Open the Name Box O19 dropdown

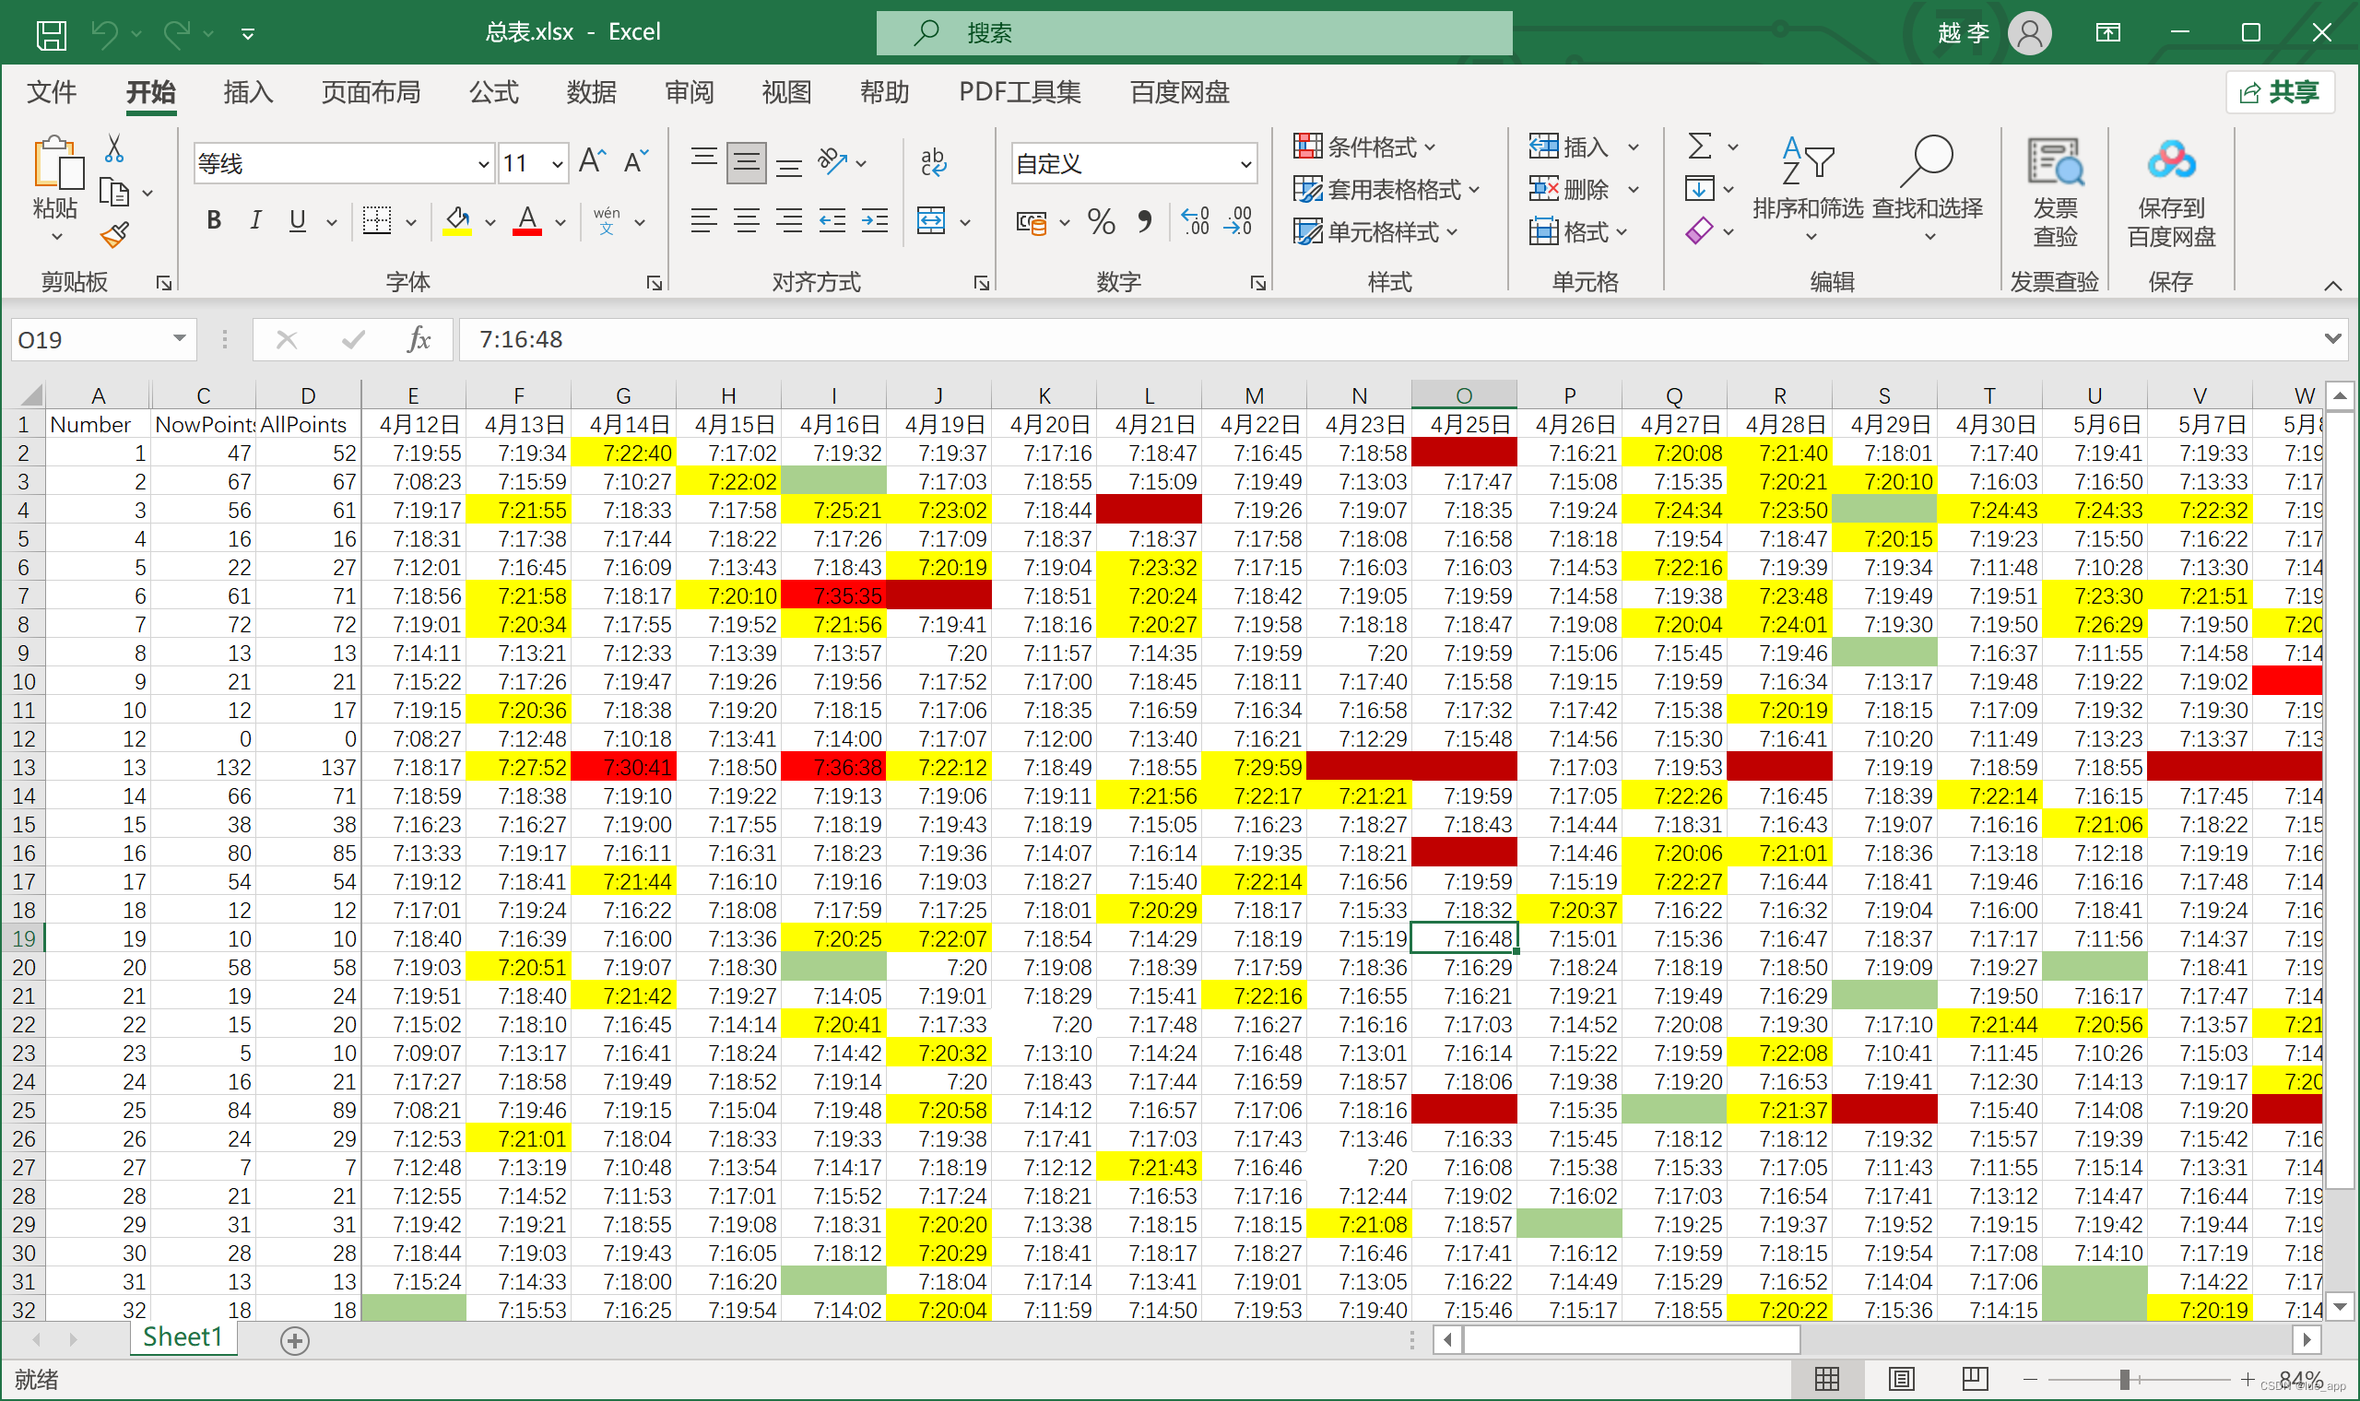[179, 338]
